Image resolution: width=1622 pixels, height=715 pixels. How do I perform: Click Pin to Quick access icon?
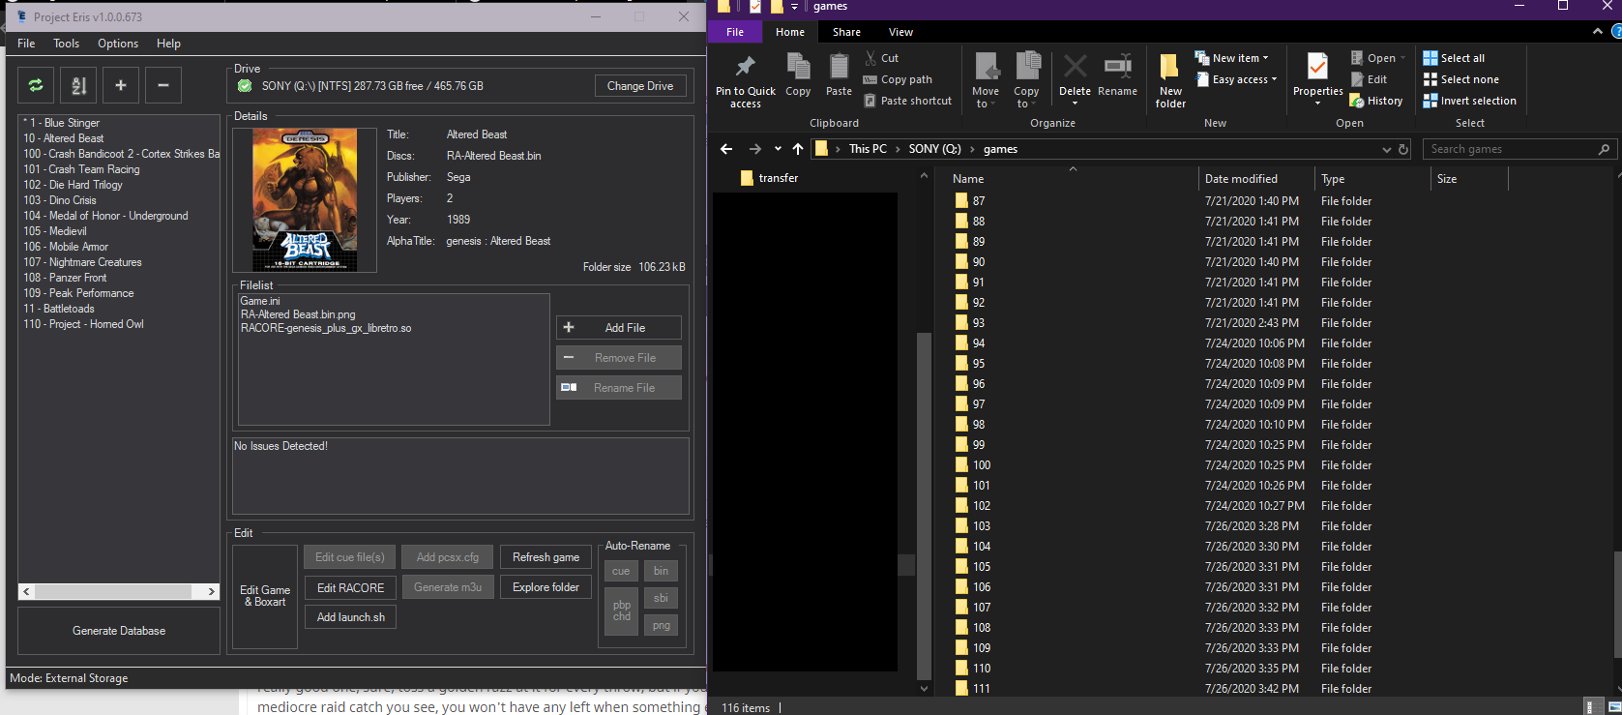point(746,67)
